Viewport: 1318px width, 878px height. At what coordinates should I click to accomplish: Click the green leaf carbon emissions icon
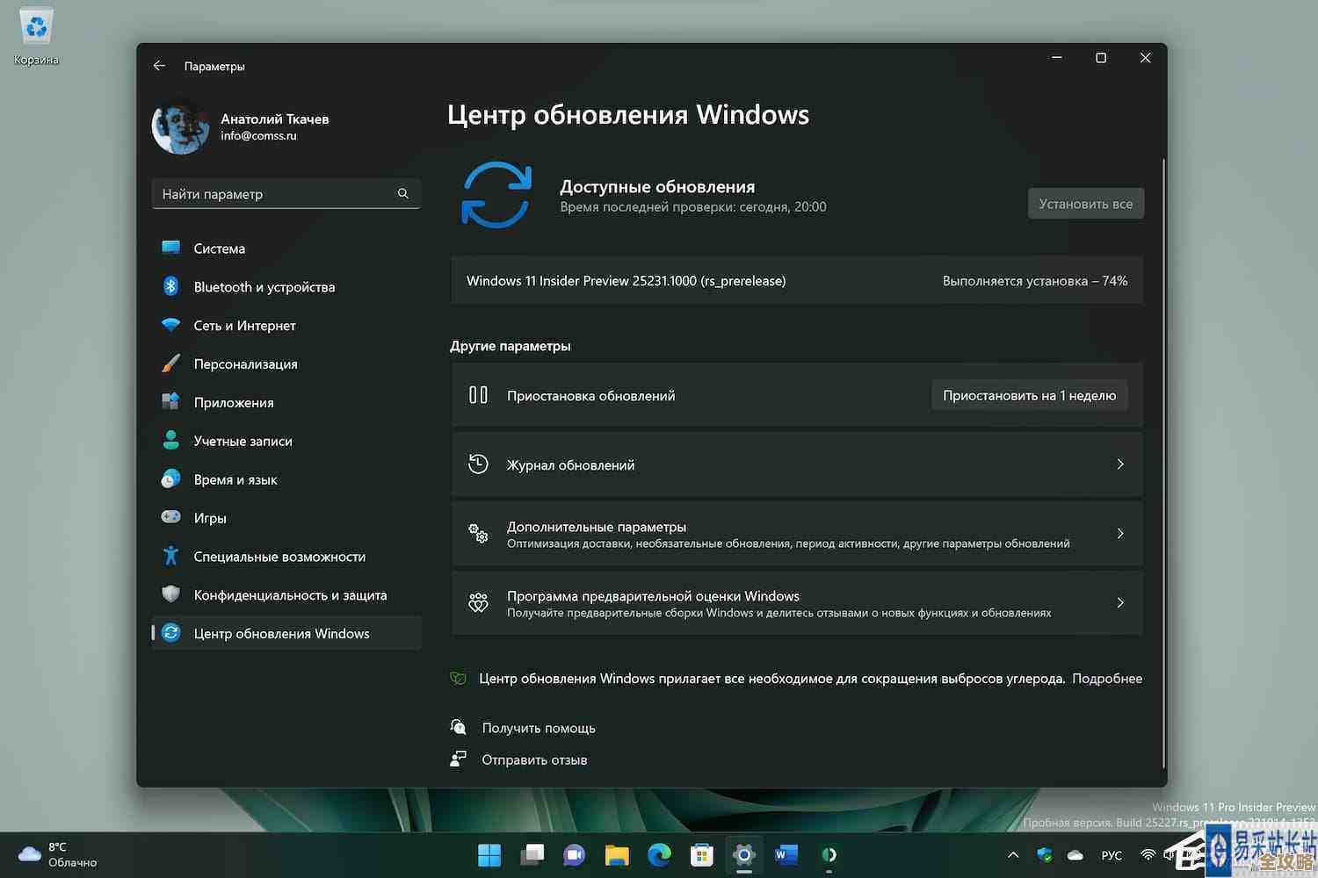point(458,678)
